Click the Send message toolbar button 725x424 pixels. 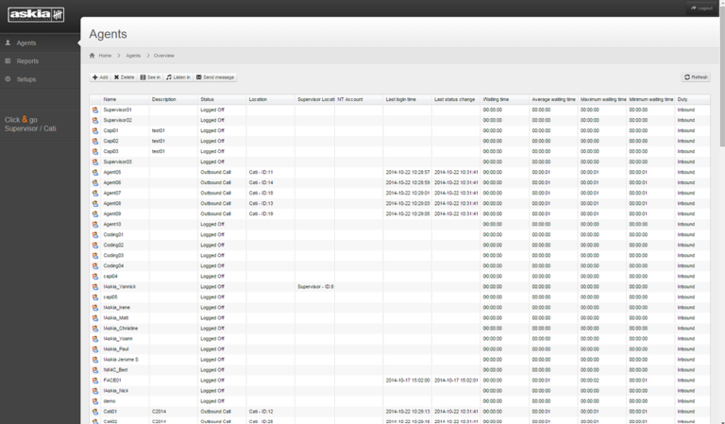(215, 77)
